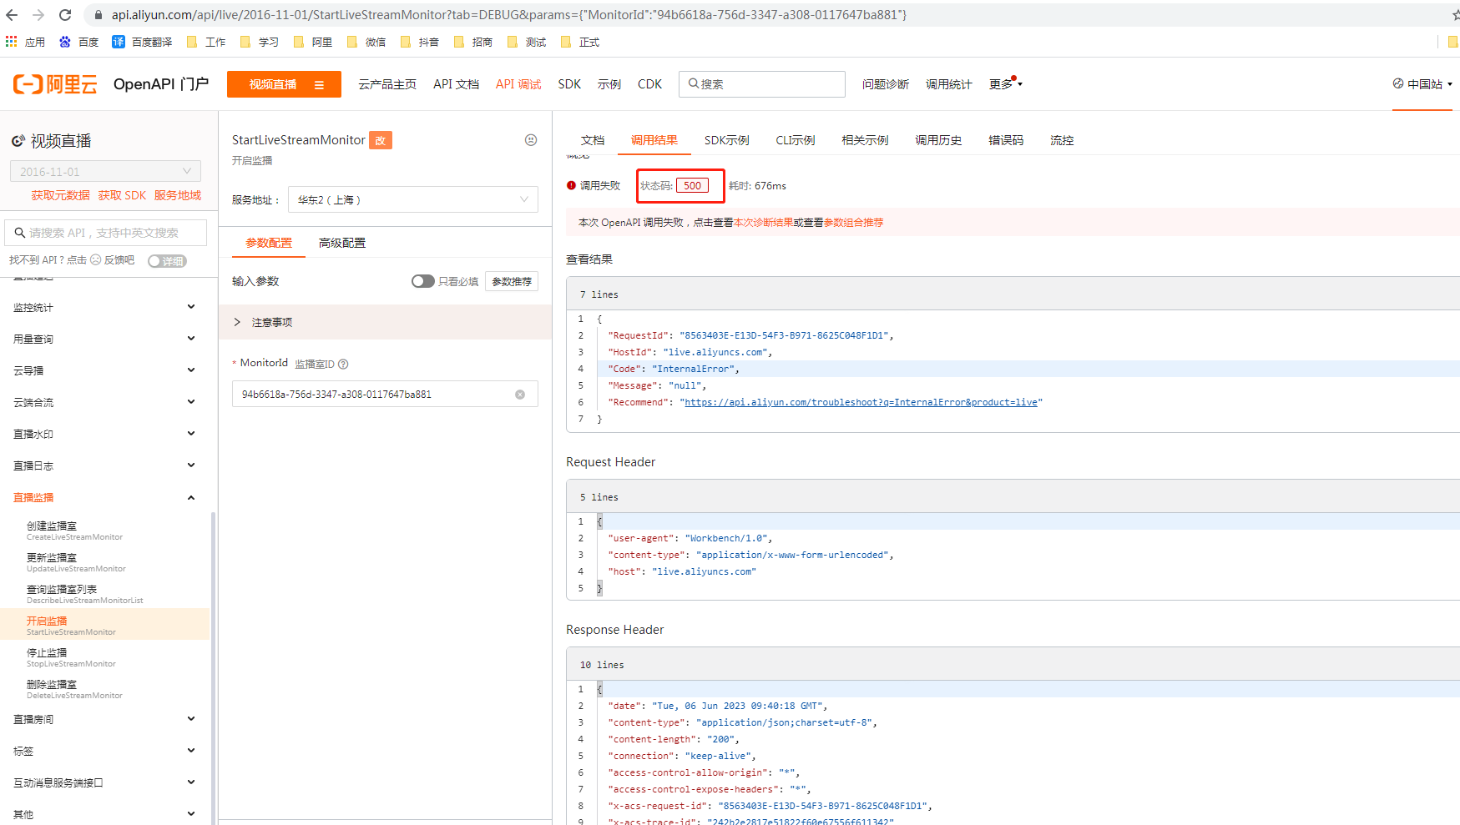
Task: Expand the 云端合流 menu
Action: pyautogui.click(x=104, y=402)
